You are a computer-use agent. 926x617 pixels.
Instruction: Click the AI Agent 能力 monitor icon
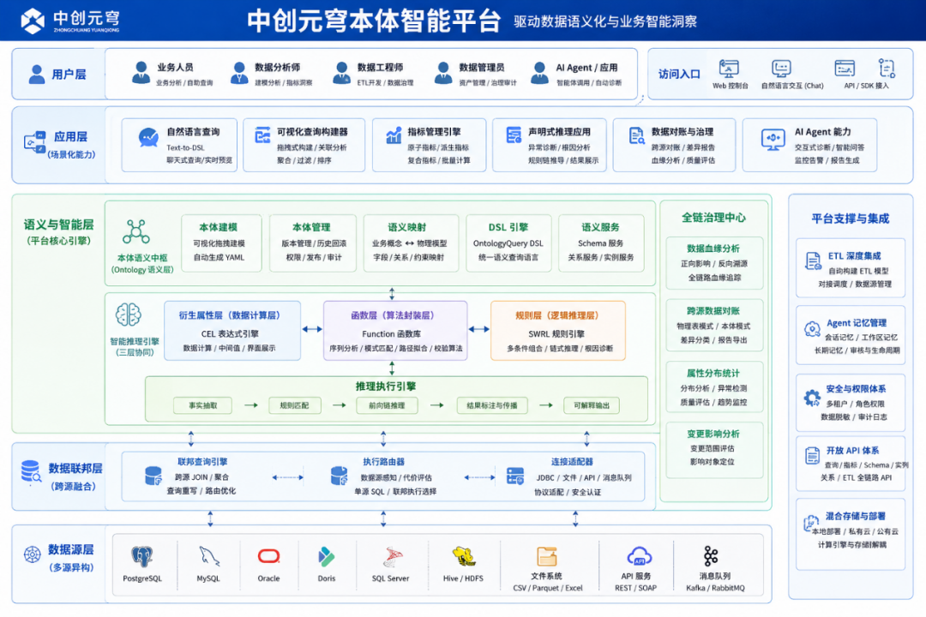[773, 140]
